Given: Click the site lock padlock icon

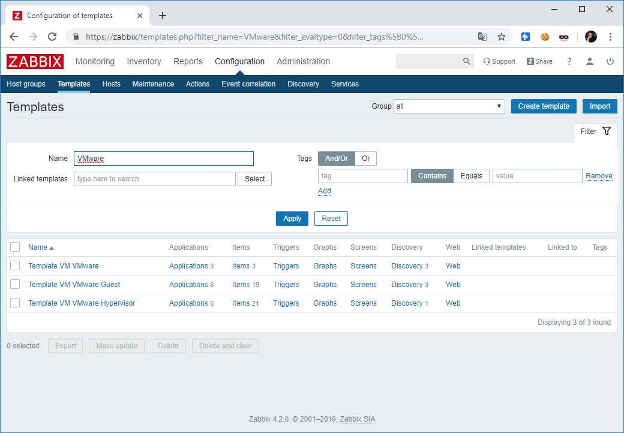Looking at the screenshot, I should tap(76, 37).
